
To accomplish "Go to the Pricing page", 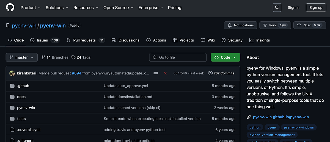I will tap(175, 8).
